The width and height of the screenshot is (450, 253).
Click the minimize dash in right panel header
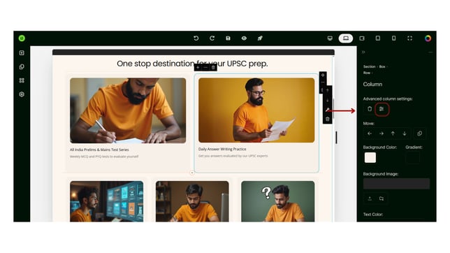pos(430,52)
